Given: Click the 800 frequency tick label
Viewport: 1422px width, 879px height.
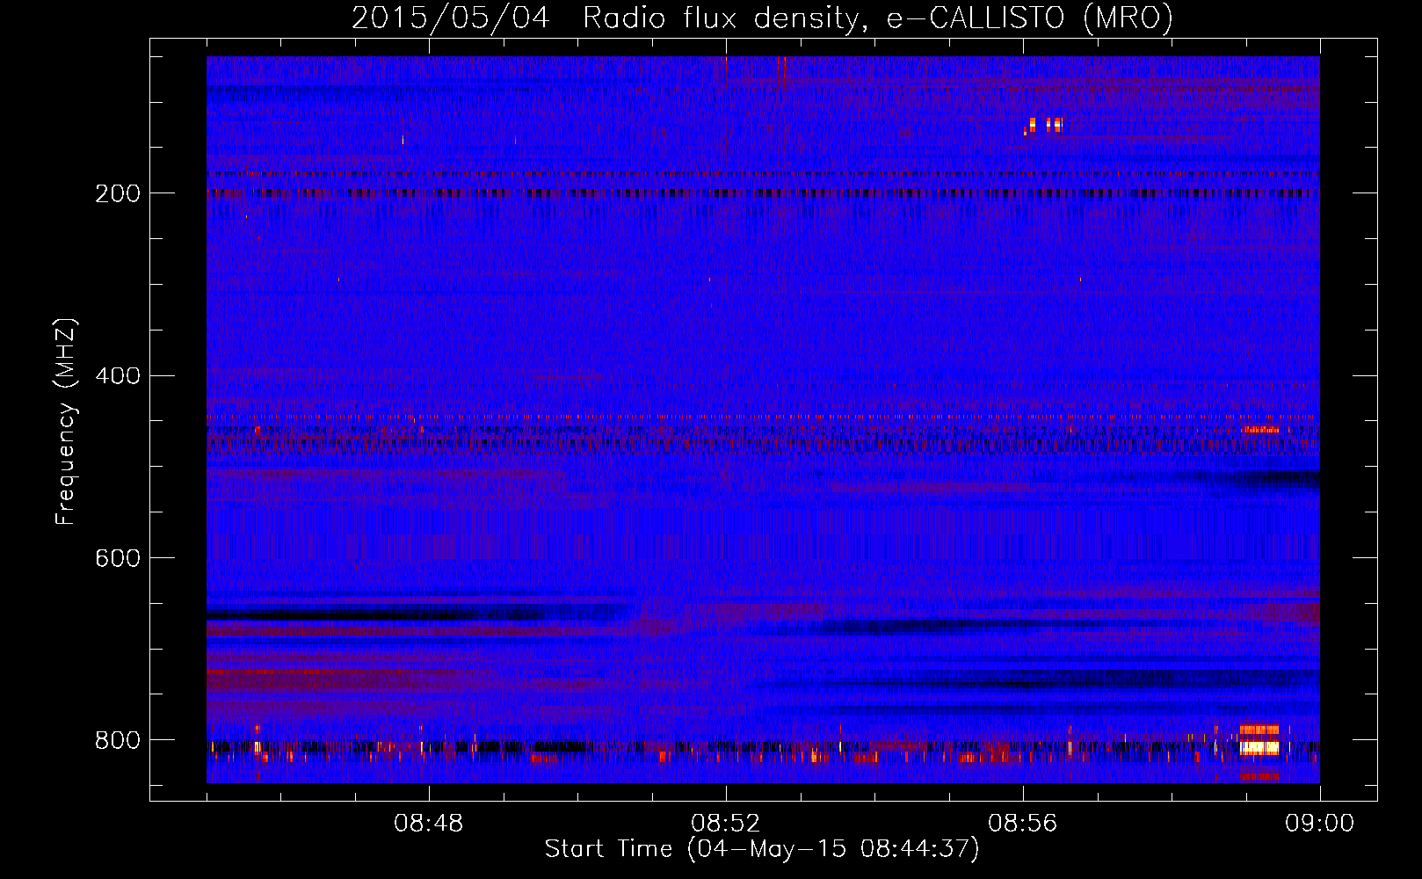Looking at the screenshot, I should (x=118, y=740).
